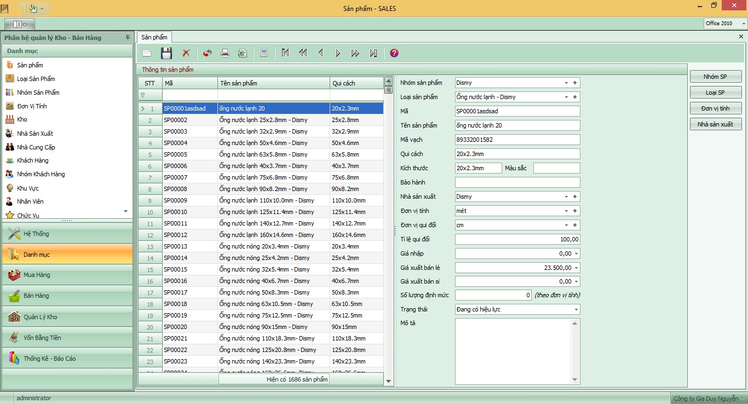Screen dimensions: 748x404
Task: Switch to Vốn Bằng Tiền navigation group
Action: click(x=67, y=338)
